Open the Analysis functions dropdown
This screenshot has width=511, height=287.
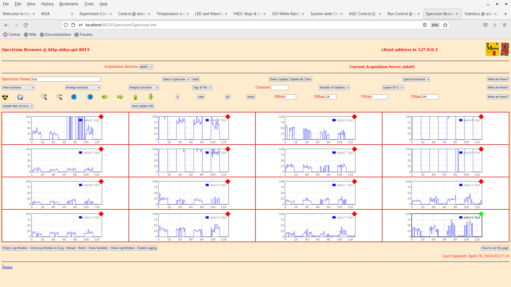pos(144,87)
